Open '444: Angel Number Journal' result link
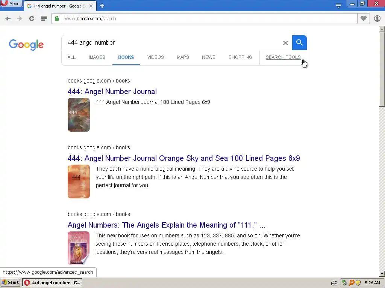385x288 pixels. point(112,91)
